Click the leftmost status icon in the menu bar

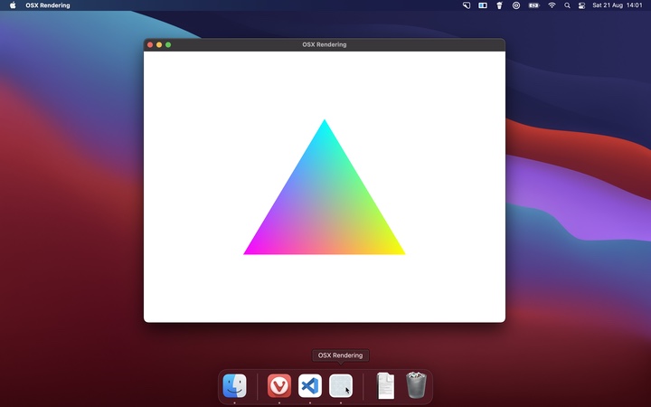pos(467,5)
